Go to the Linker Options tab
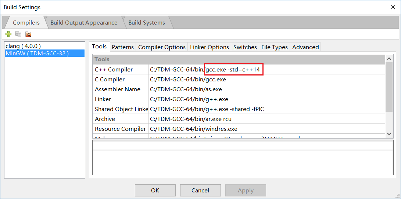Image resolution: width=401 pixels, height=199 pixels. [210, 47]
